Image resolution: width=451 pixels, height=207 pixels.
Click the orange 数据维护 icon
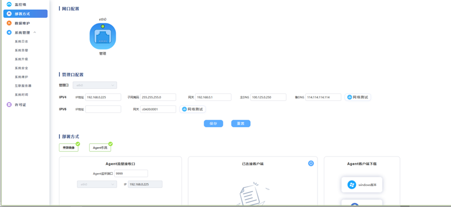click(9, 23)
